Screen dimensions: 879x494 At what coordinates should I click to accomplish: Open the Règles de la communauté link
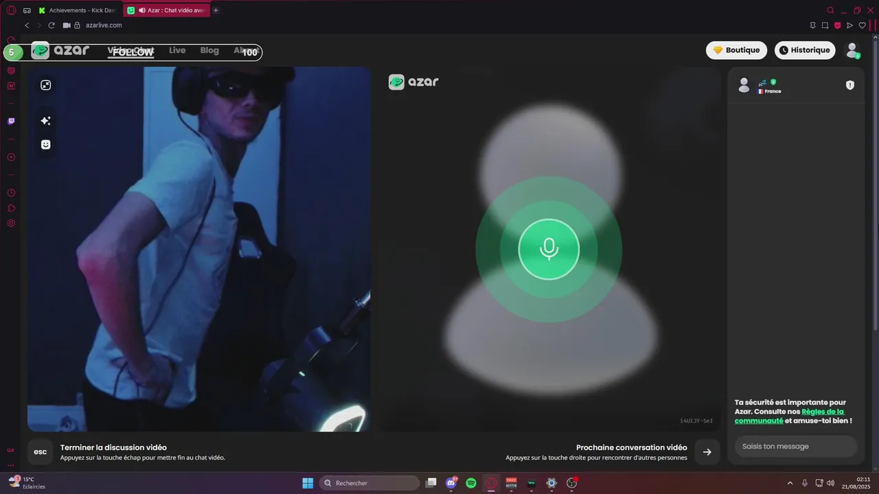tap(789, 416)
